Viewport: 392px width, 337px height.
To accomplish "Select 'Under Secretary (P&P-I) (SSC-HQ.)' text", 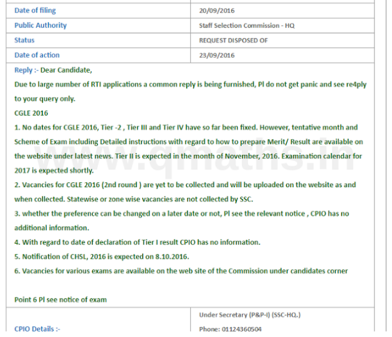I will pyautogui.click(x=250, y=315).
